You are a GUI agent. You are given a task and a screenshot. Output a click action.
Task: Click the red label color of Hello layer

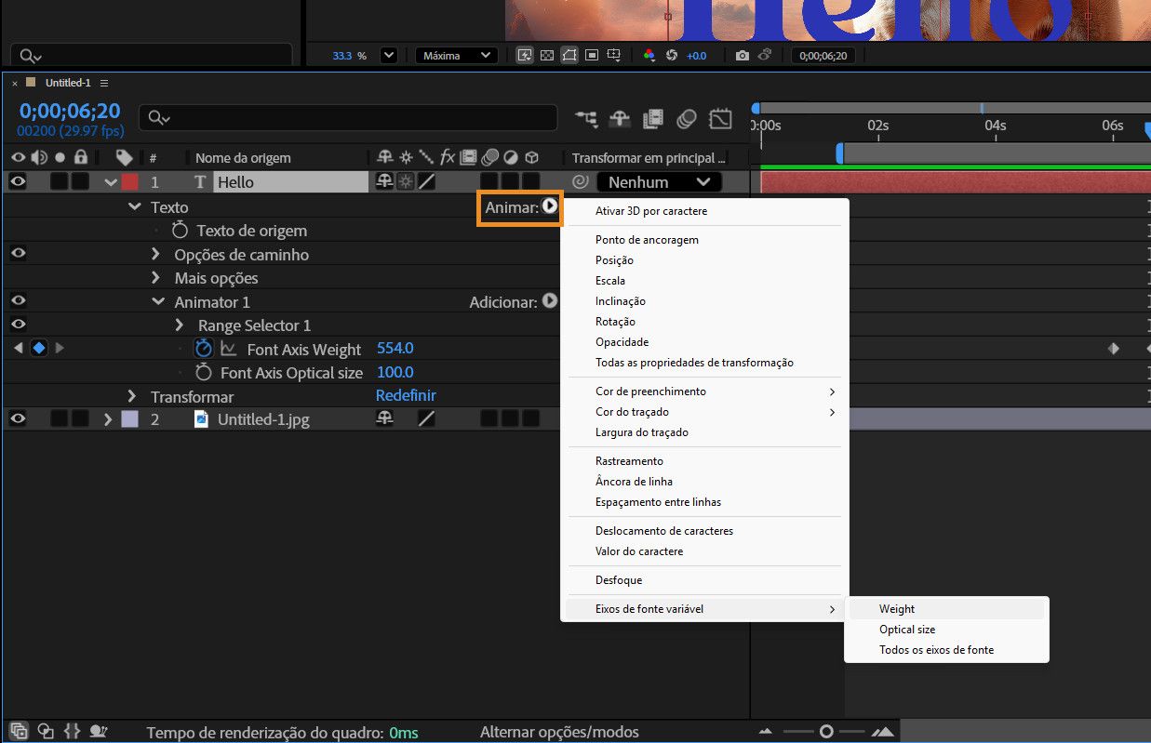pos(129,182)
